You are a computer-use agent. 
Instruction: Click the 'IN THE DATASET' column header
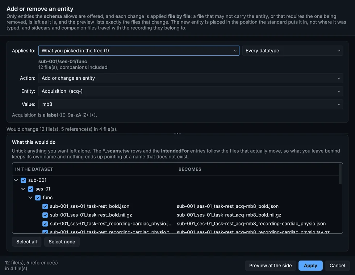coord(34,169)
